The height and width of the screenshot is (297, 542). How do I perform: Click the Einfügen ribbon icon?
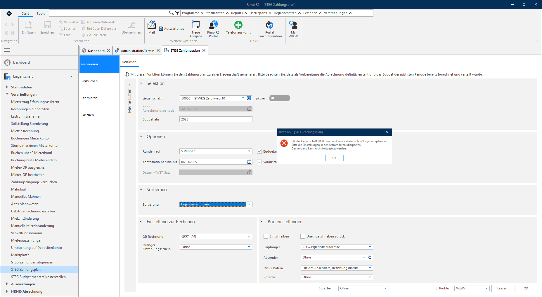pos(29,27)
